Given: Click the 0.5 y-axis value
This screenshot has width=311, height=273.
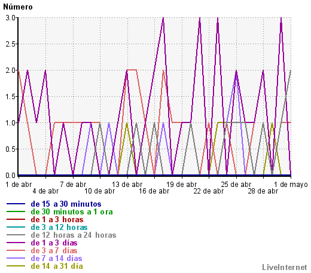Looking at the screenshot, I should [x=11, y=149].
